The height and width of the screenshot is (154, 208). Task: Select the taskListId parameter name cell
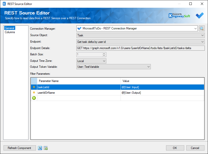click(x=79, y=87)
